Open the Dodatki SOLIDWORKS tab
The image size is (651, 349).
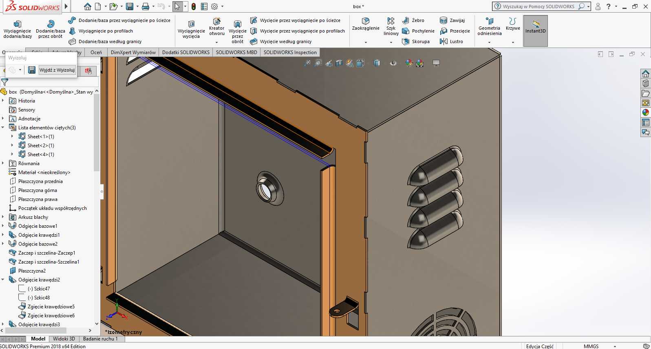[x=186, y=52]
